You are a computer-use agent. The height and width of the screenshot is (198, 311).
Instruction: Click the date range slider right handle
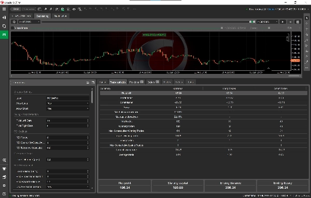coord(254,22)
